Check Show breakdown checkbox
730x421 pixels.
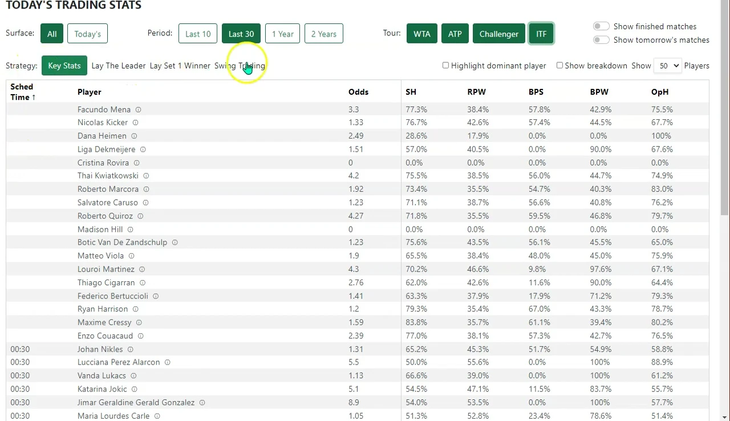pos(559,65)
